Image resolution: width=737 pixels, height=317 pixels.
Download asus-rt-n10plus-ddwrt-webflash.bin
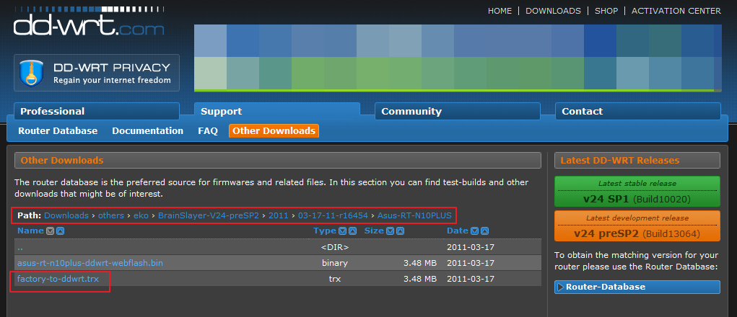tap(90, 263)
